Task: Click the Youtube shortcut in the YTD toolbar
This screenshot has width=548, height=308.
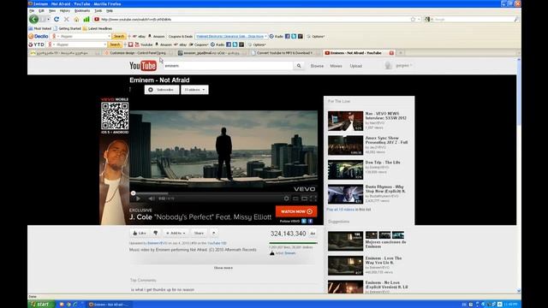Action: pos(144,44)
